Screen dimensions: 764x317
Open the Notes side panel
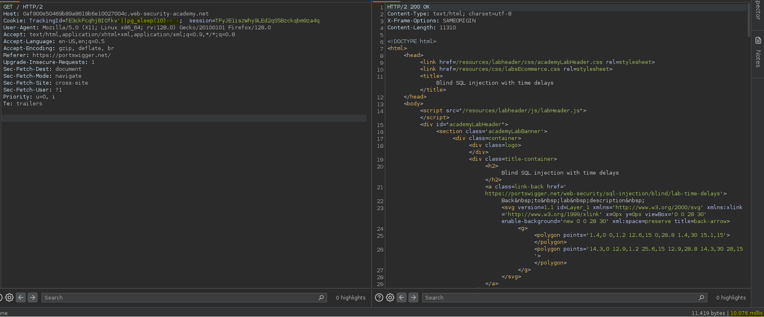(x=758, y=53)
